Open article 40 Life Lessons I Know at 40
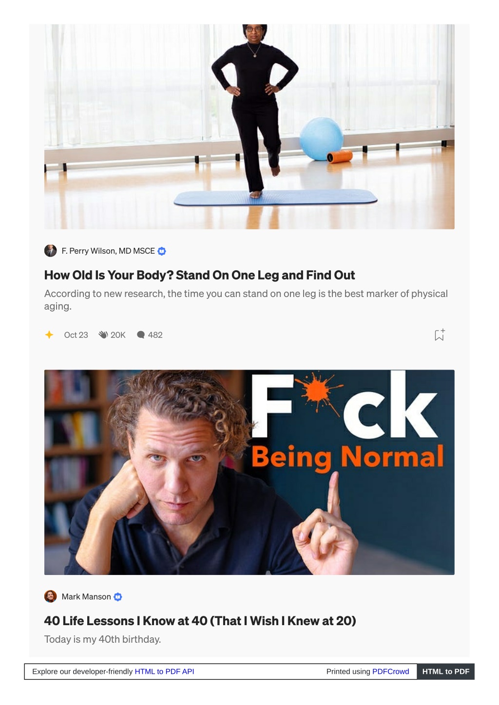This screenshot has height=705, width=499. [200, 621]
